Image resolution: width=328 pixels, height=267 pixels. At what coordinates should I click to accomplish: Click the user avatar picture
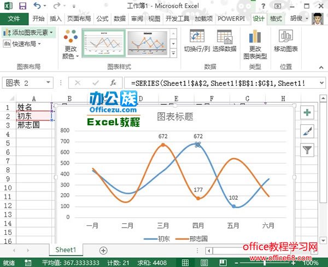pos(318,19)
